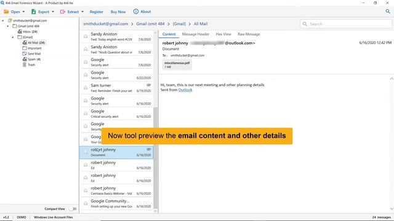The image size is (394, 221).
Task: Open the Export dropdown arrow
Action: click(53, 12)
